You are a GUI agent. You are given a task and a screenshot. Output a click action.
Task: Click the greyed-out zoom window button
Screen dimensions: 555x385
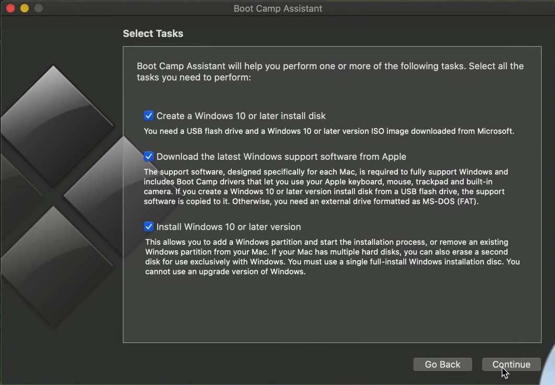38,8
